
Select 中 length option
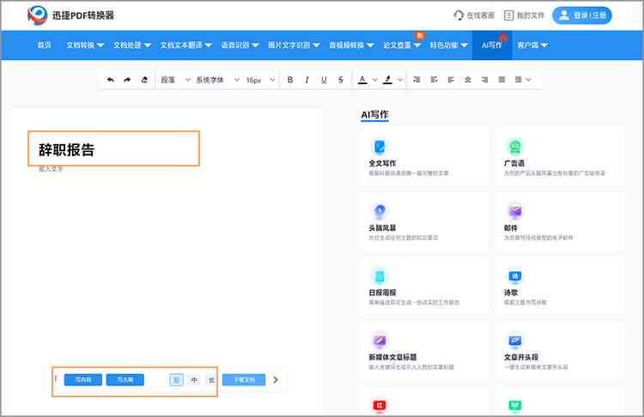click(194, 380)
